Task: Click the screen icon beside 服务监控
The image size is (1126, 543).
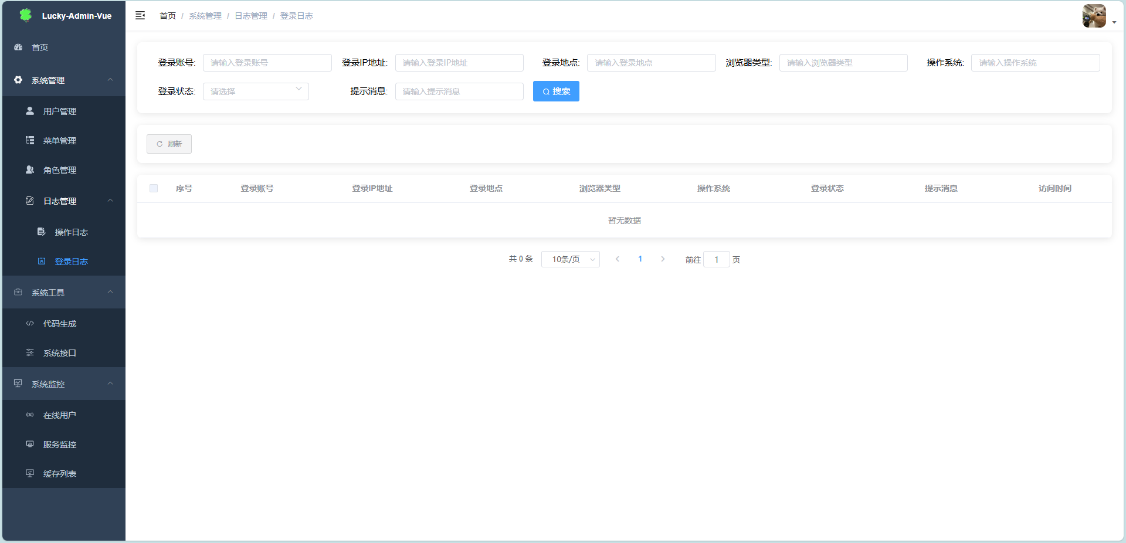Action: pos(30,444)
